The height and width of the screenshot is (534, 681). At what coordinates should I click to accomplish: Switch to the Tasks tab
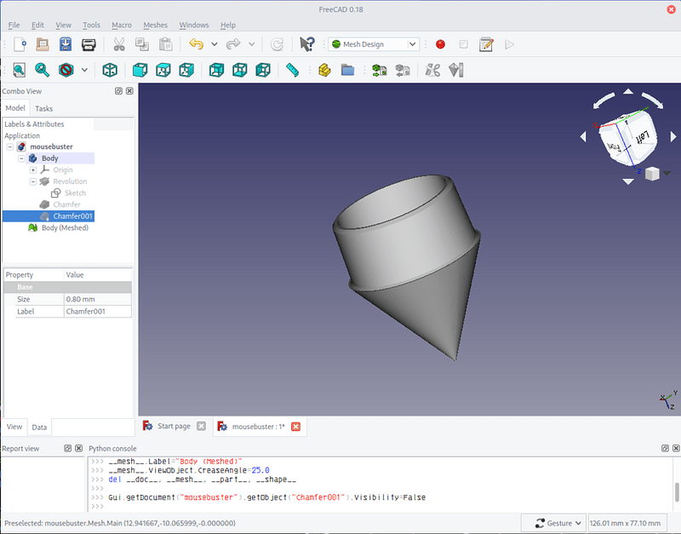[x=44, y=109]
